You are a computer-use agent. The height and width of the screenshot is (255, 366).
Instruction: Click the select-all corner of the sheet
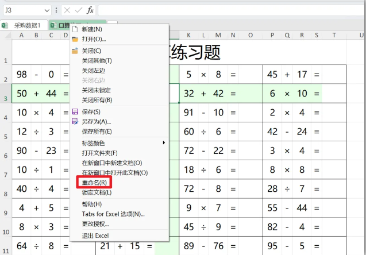point(5,36)
